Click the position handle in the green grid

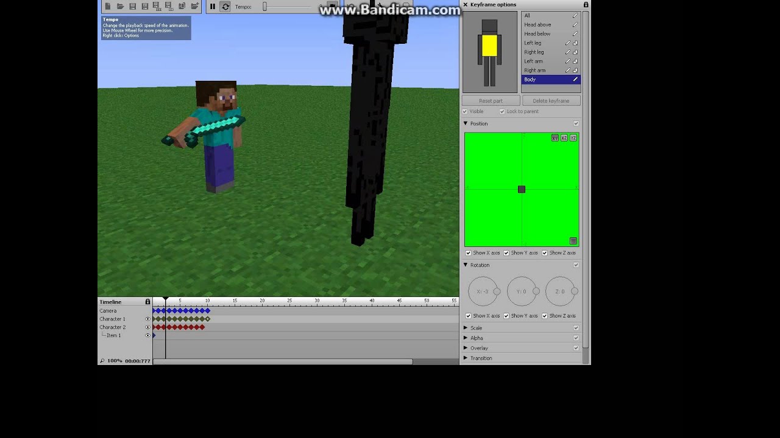point(521,189)
